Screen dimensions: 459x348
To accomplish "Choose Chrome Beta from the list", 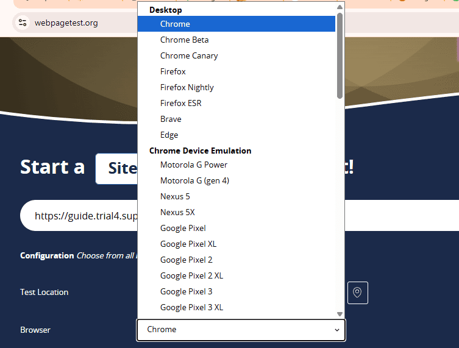I will coord(237,40).
